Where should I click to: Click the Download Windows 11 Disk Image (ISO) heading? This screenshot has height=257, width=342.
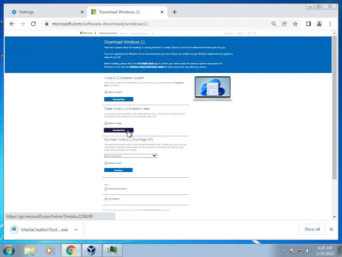129,140
